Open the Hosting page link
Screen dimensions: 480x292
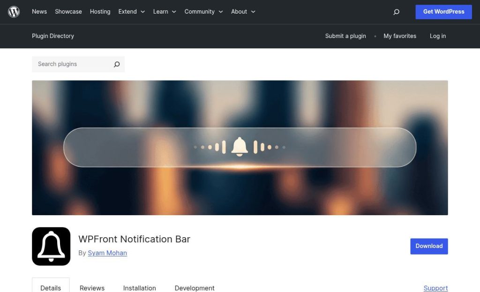[x=100, y=12]
